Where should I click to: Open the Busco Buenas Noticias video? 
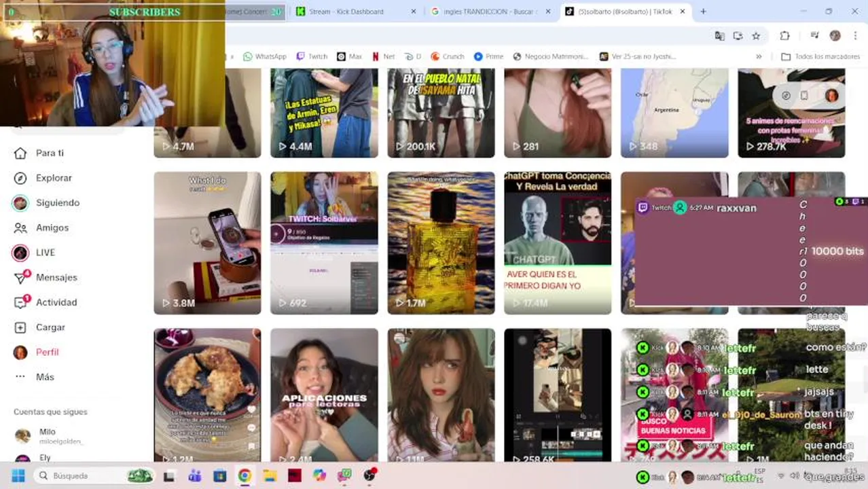pyautogui.click(x=674, y=395)
